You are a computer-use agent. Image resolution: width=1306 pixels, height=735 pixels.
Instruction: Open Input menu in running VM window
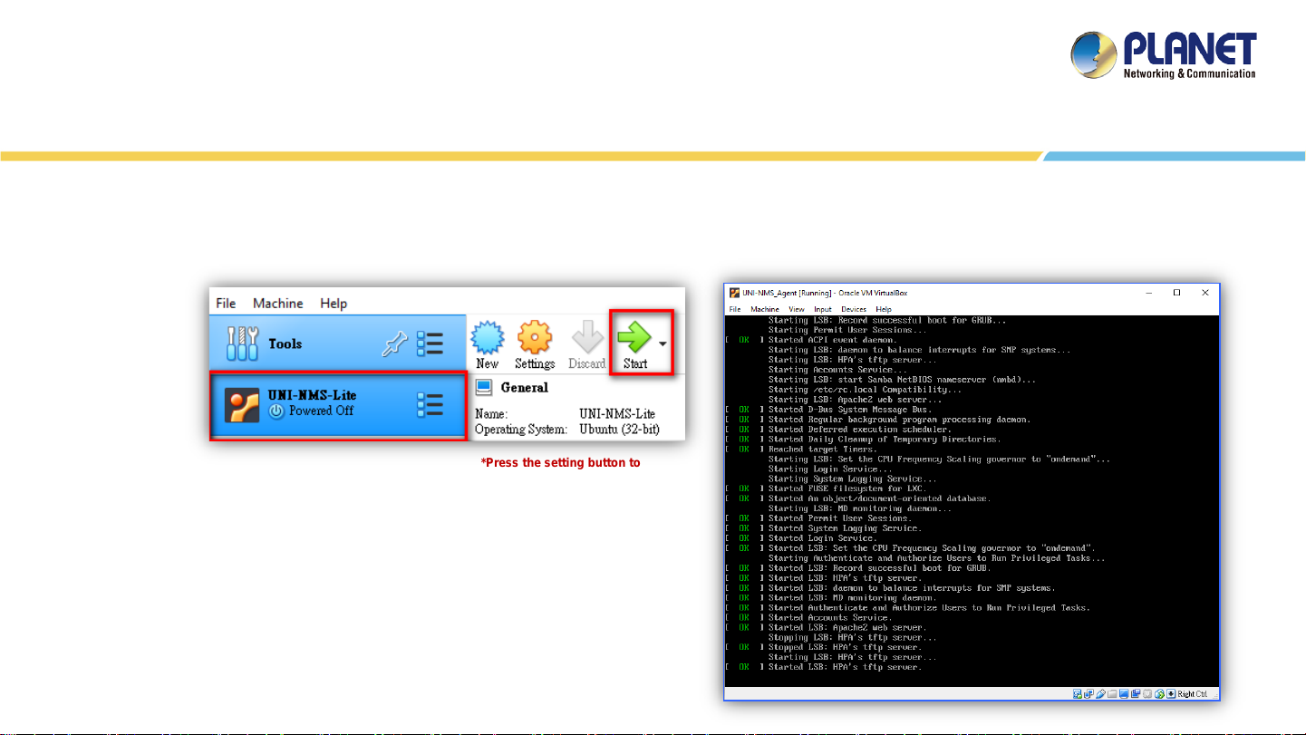(x=823, y=309)
